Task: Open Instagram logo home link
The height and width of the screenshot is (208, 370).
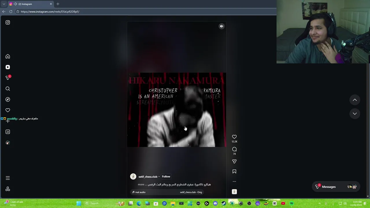Action: click(8, 22)
